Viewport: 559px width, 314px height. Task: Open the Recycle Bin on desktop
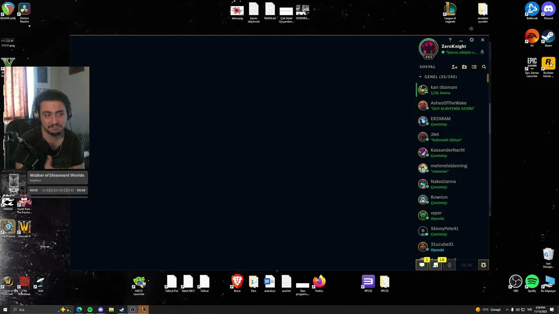tap(549, 258)
